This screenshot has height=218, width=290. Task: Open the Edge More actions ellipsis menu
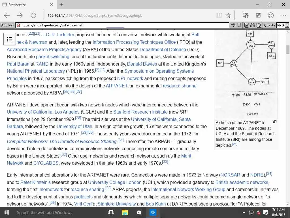tap(283, 15)
